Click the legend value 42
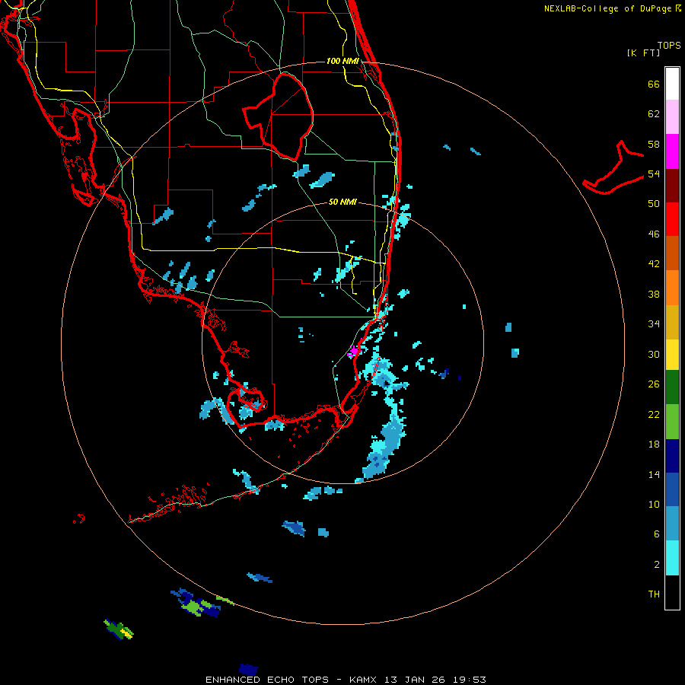The image size is (685, 685). click(x=654, y=264)
